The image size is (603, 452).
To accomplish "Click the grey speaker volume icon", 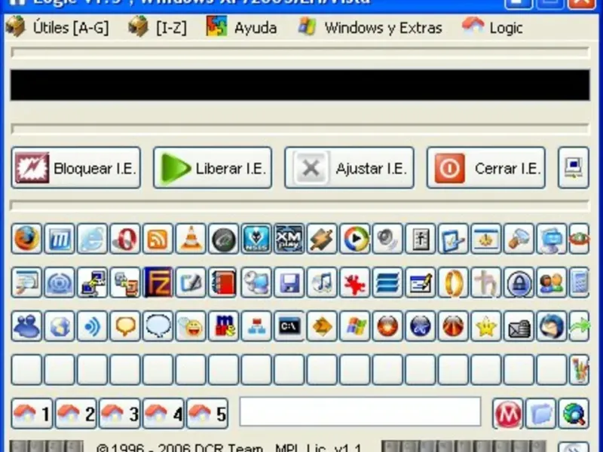I will click(x=387, y=239).
